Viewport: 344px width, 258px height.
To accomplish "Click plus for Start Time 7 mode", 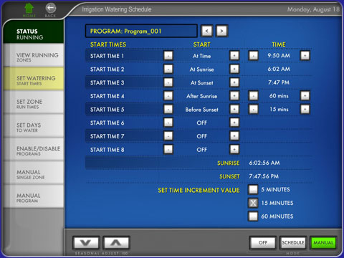I will click(x=234, y=136).
